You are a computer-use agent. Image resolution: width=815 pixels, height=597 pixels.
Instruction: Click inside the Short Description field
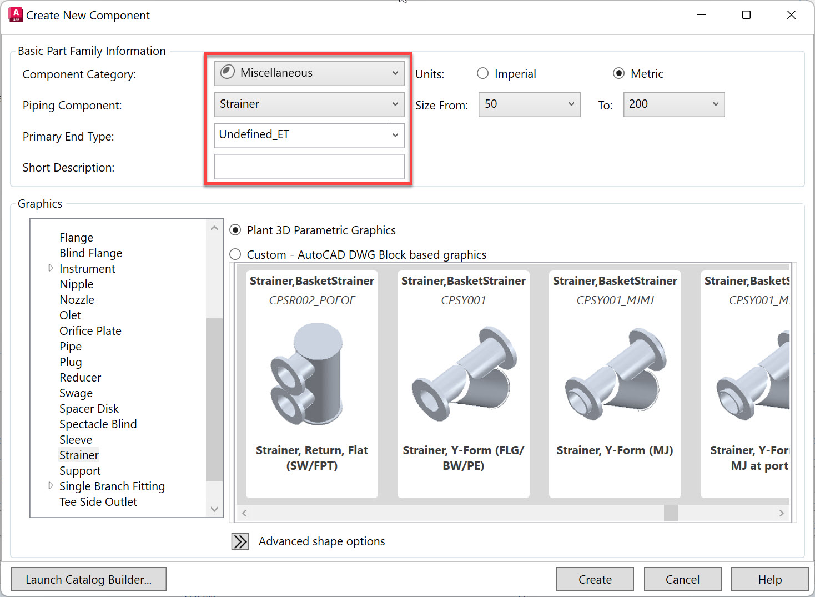coord(309,166)
